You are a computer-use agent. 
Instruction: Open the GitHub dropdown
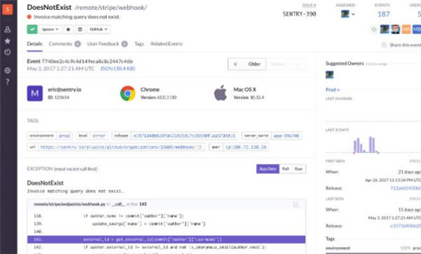click(x=98, y=29)
